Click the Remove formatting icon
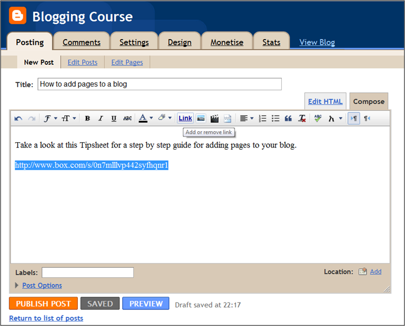405x326 pixels. pyautogui.click(x=302, y=119)
